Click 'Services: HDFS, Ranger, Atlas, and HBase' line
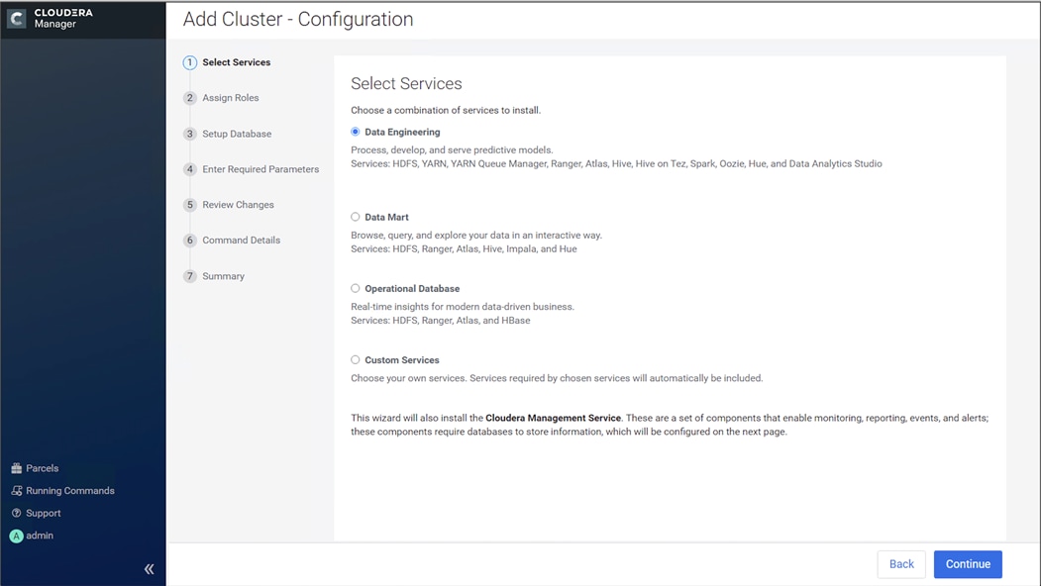1041x586 pixels. [440, 321]
